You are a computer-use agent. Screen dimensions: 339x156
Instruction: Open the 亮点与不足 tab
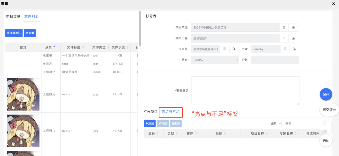[171, 112]
